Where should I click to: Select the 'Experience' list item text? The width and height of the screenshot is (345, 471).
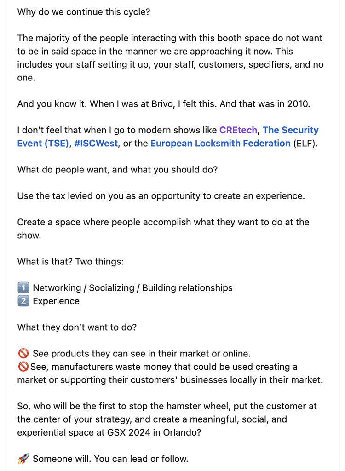click(56, 301)
